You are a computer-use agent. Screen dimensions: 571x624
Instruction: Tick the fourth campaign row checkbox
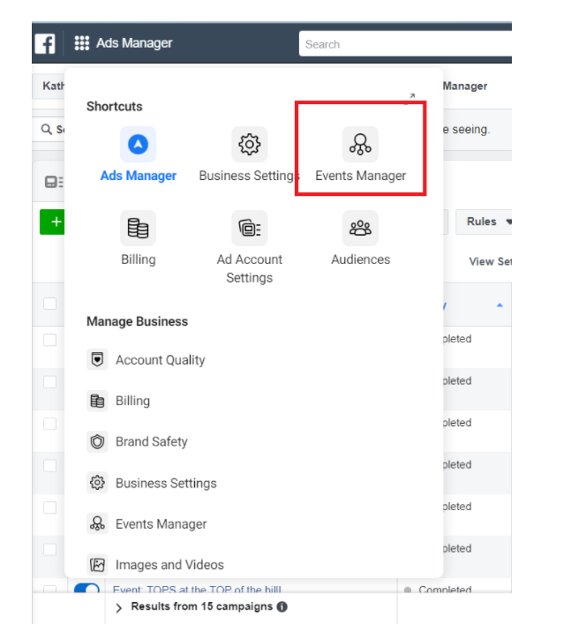(x=49, y=466)
